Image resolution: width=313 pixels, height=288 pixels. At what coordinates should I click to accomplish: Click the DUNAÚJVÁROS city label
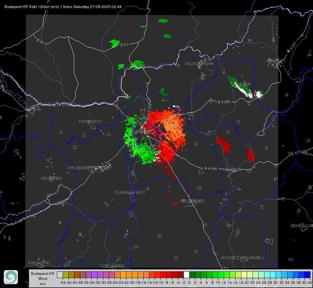130,192
